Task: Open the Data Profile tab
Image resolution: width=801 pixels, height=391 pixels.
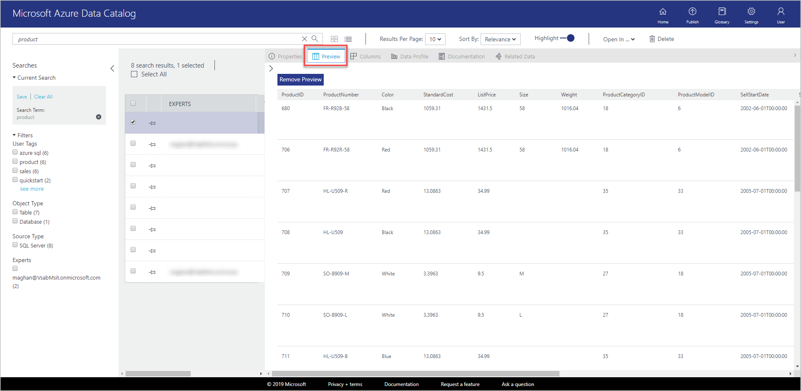Action: point(410,56)
